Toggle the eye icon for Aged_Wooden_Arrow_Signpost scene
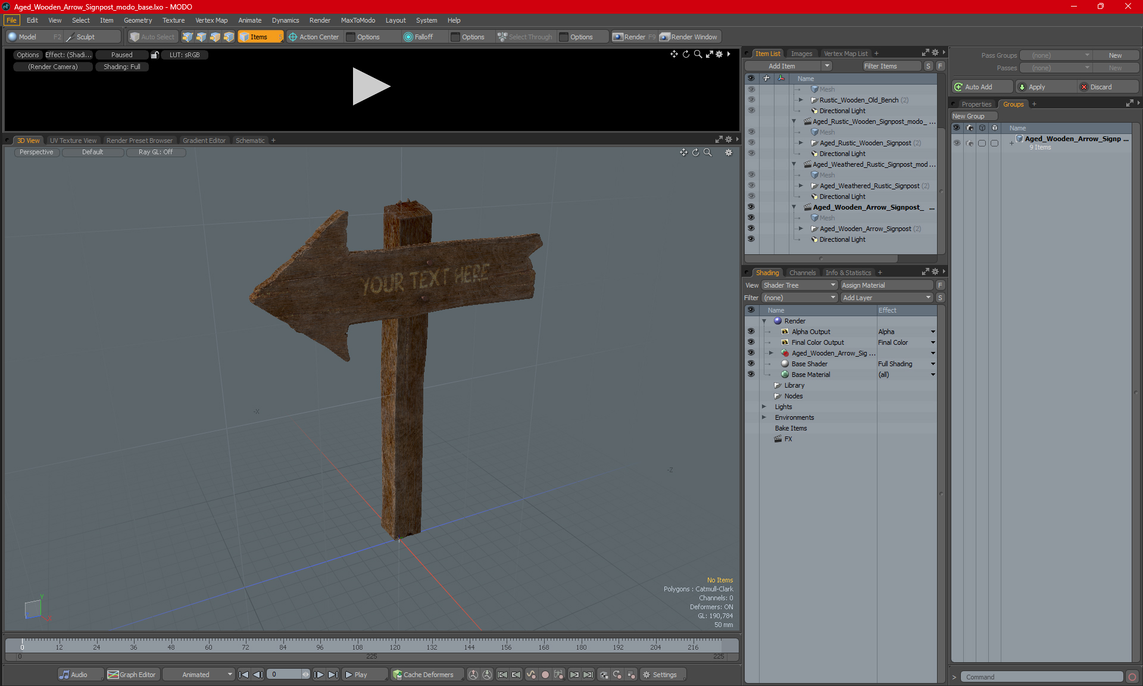The image size is (1143, 686). pyautogui.click(x=751, y=207)
